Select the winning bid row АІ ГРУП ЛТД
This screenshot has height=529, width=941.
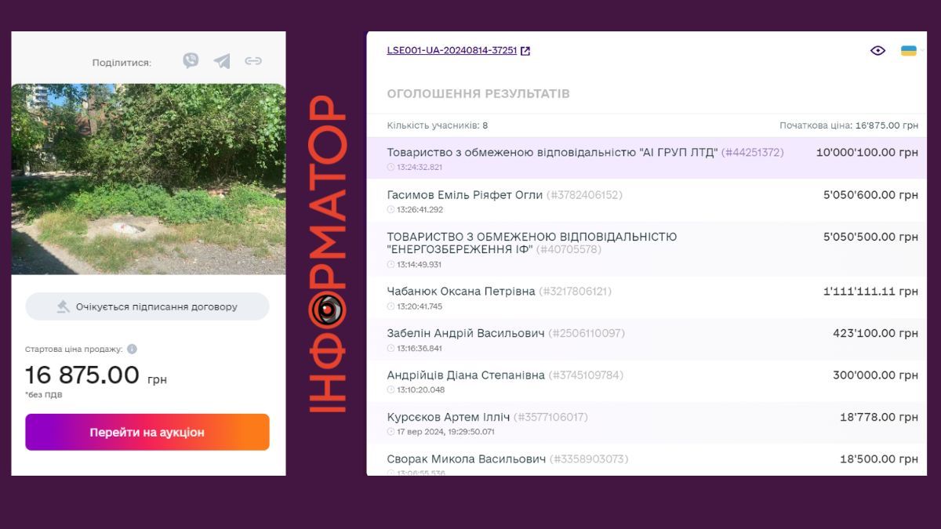(x=646, y=158)
